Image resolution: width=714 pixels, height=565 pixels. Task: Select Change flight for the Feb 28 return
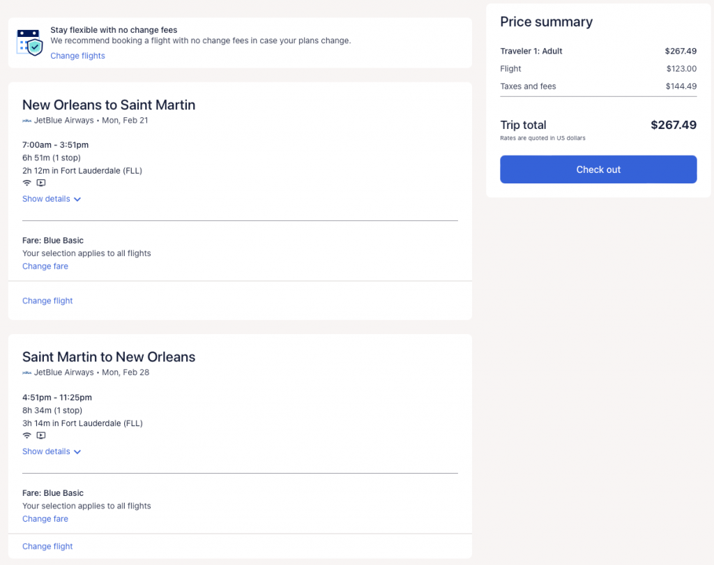click(x=47, y=546)
